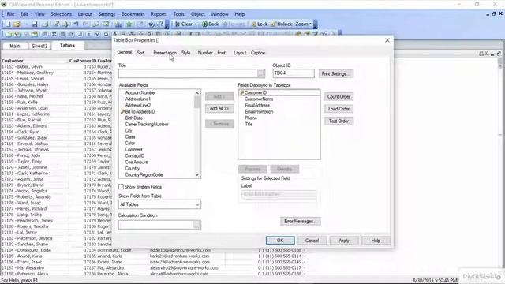Viewport: 505px width, 284px height.
Task: Open the Object menu
Action: click(198, 14)
